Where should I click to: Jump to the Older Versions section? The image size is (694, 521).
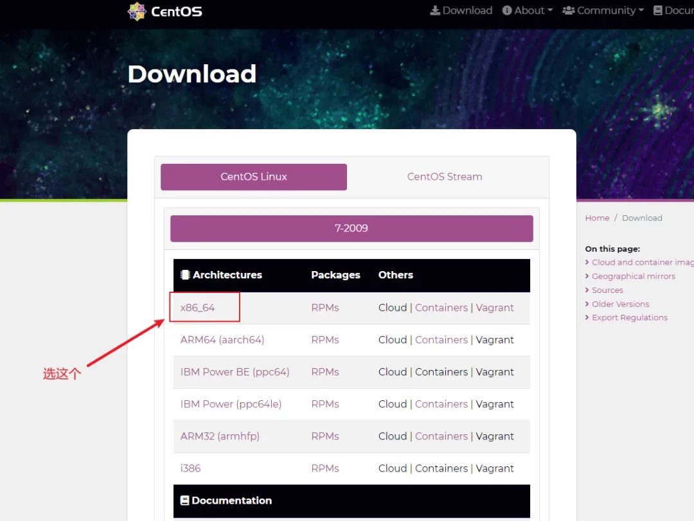[x=621, y=304]
